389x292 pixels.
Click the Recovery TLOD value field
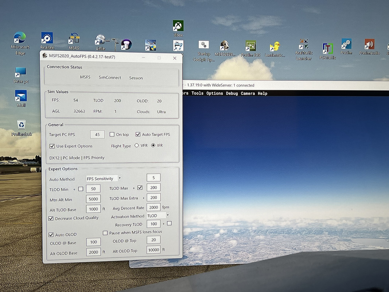point(153,224)
